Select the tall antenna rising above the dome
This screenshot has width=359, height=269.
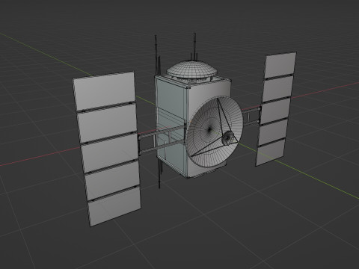pyautogui.click(x=194, y=46)
